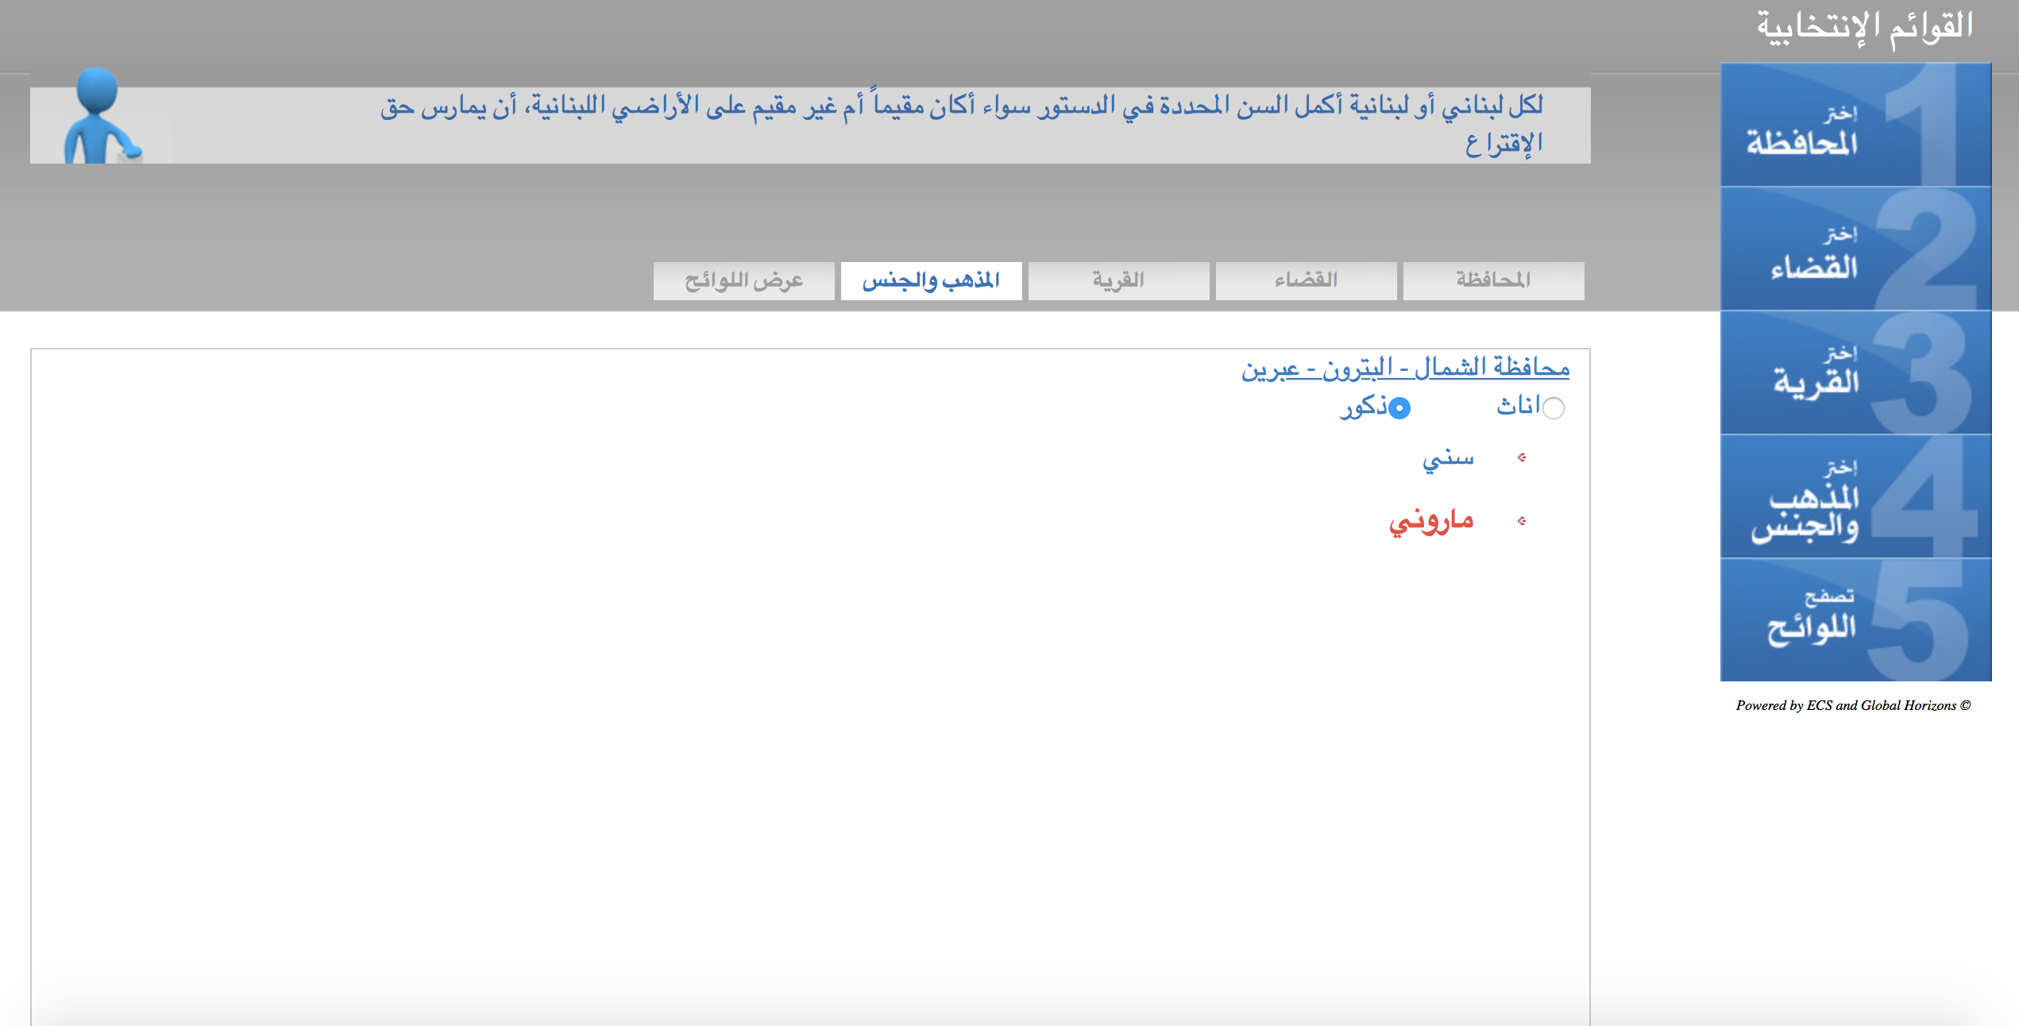Click the red ماروني sect link
Screen dimensions: 2019x1026
tap(1431, 521)
